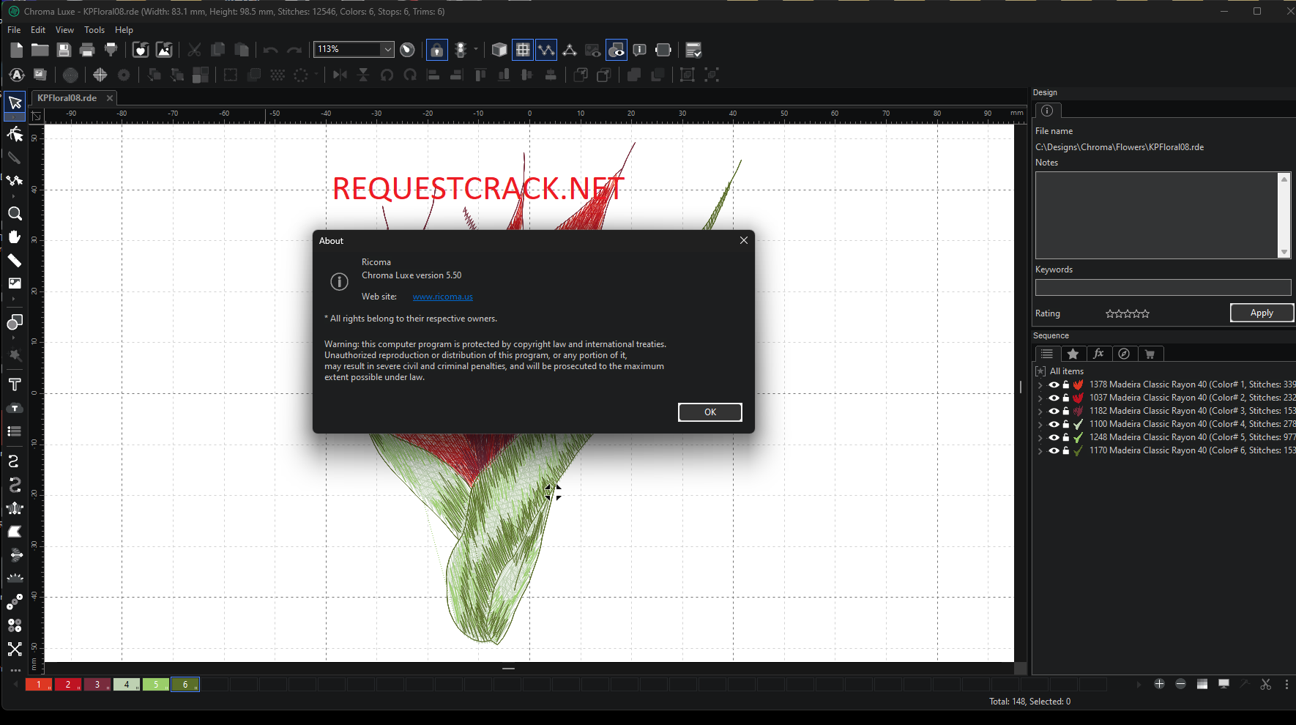Click OK in the About dialog
This screenshot has height=725, width=1296.
pyautogui.click(x=710, y=412)
